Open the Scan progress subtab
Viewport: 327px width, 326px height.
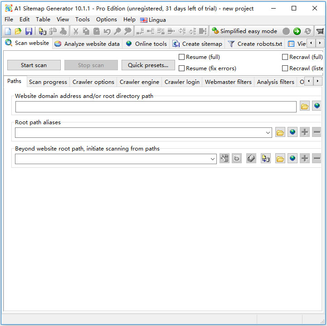[x=48, y=82]
